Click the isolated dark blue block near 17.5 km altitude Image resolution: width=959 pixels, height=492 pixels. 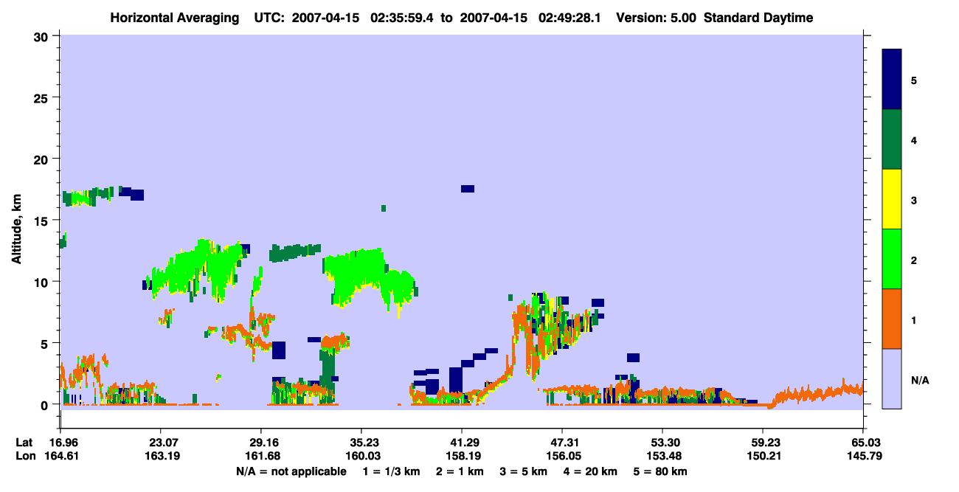[468, 189]
